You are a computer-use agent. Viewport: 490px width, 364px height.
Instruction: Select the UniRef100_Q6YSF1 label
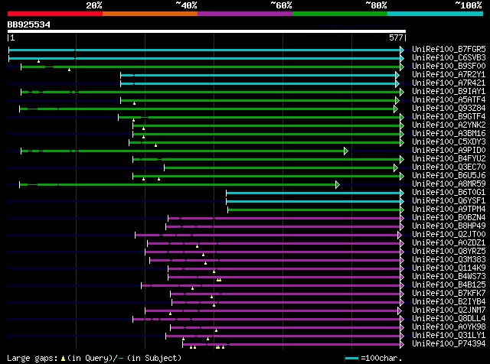coord(449,201)
